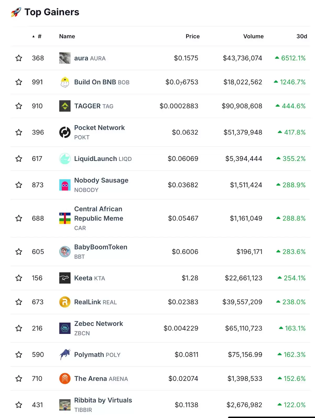Click the Central African Republic flag icon
Image resolution: width=315 pixels, height=418 pixels.
tap(65, 218)
